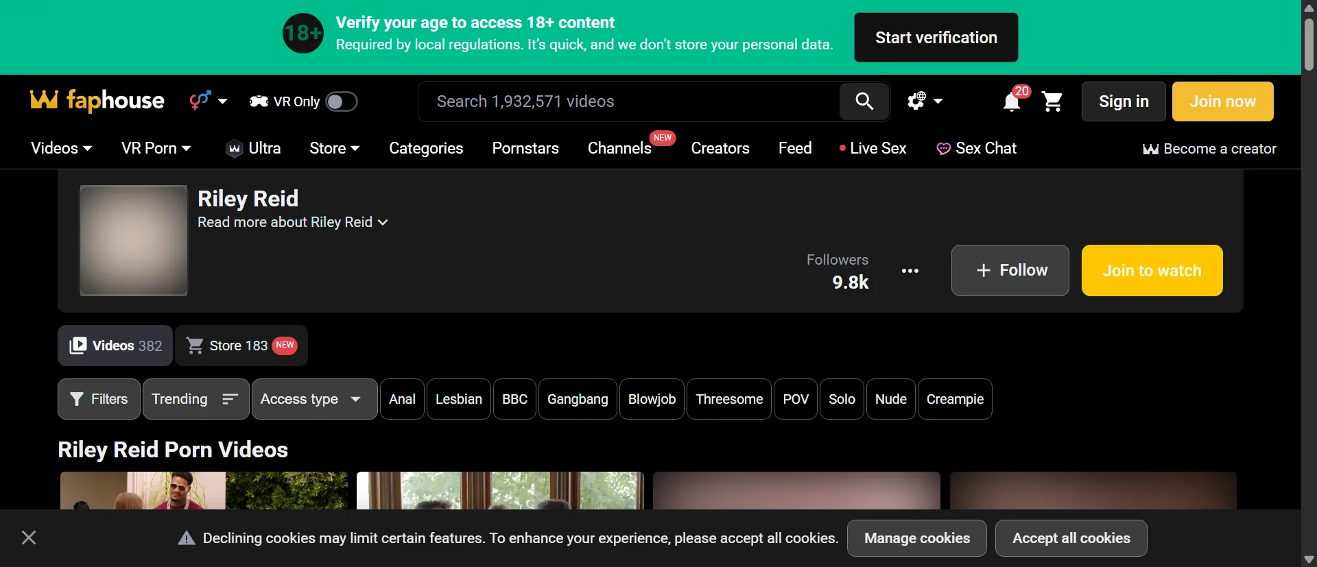Open the Creators page
This screenshot has height=567, width=1317.
[720, 148]
